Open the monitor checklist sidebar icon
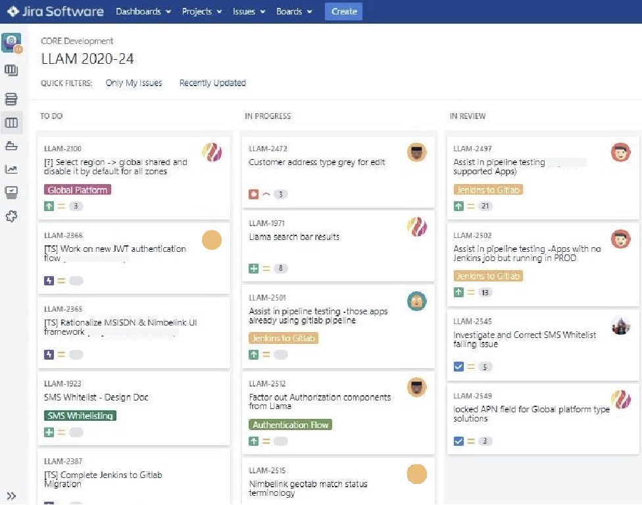The height and width of the screenshot is (505, 642). coord(11,193)
